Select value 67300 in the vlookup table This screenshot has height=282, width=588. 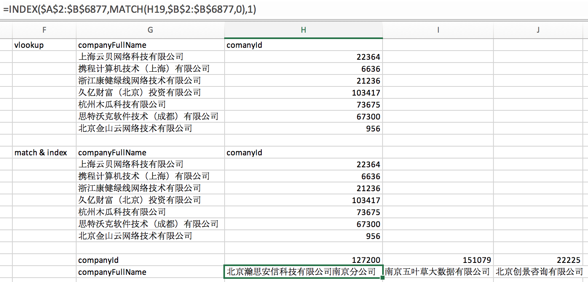pos(303,117)
